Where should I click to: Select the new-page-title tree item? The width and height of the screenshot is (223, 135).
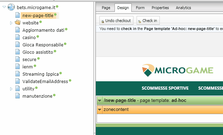click(38, 16)
